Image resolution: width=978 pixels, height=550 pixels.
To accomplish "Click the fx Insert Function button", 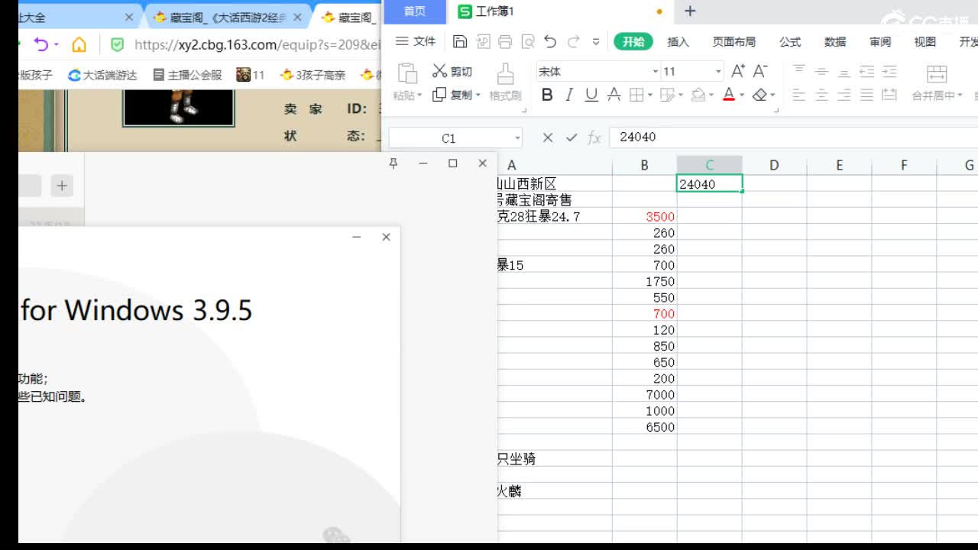I will tap(594, 137).
